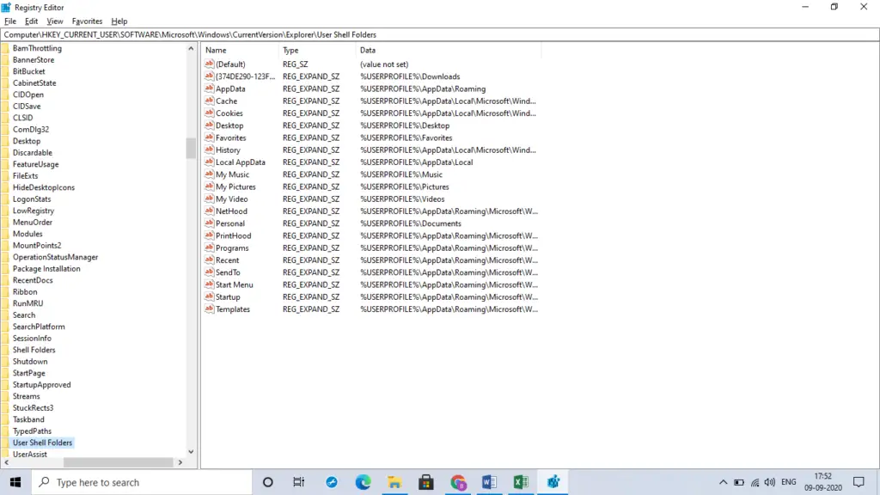This screenshot has width=880, height=495.
Task: Select the FeatureUsage key
Action: click(36, 164)
